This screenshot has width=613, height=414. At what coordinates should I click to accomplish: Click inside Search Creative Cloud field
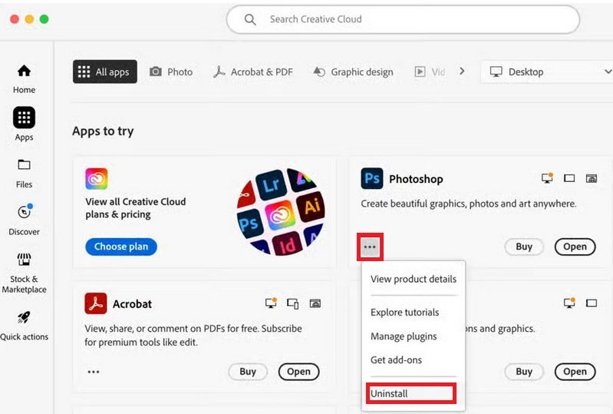click(403, 19)
